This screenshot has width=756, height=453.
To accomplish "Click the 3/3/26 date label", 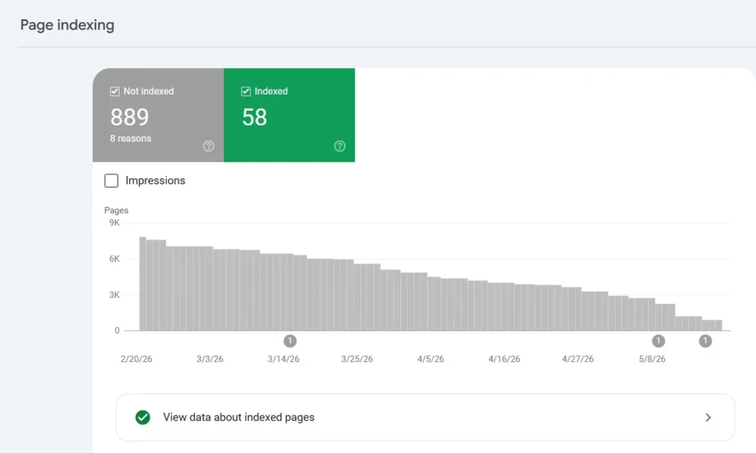I will point(210,359).
